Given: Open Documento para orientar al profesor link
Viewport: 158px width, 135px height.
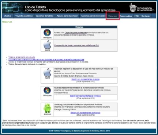Looking at the screenshot, I should (x=46, y=60).
